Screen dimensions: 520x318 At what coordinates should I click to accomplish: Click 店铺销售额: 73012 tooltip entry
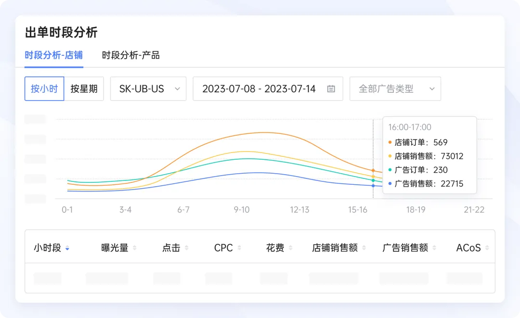[x=426, y=156]
